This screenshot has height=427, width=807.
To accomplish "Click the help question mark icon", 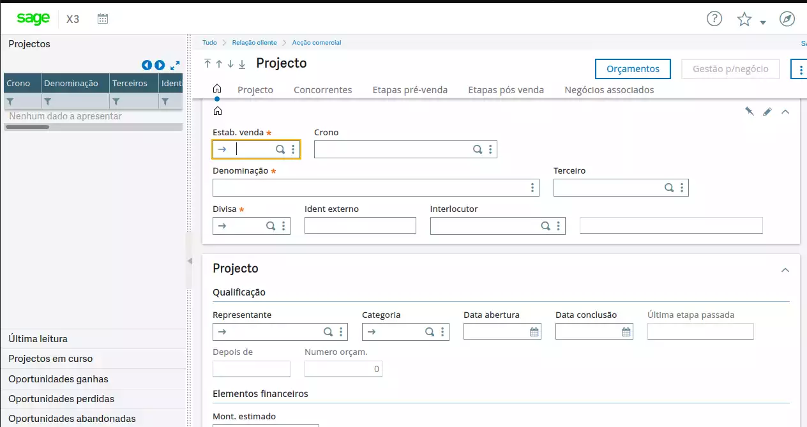I will point(714,19).
